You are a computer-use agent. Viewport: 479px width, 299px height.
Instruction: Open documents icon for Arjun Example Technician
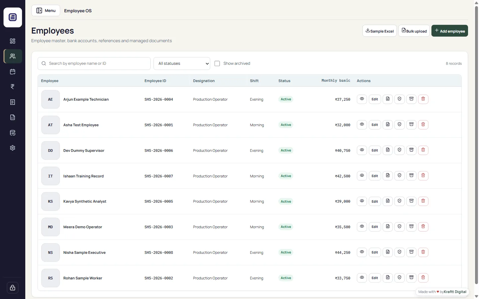coord(388,99)
